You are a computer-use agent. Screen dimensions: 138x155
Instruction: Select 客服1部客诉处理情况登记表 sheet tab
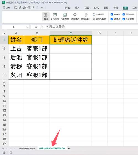pyautogui.click(x=52, y=148)
